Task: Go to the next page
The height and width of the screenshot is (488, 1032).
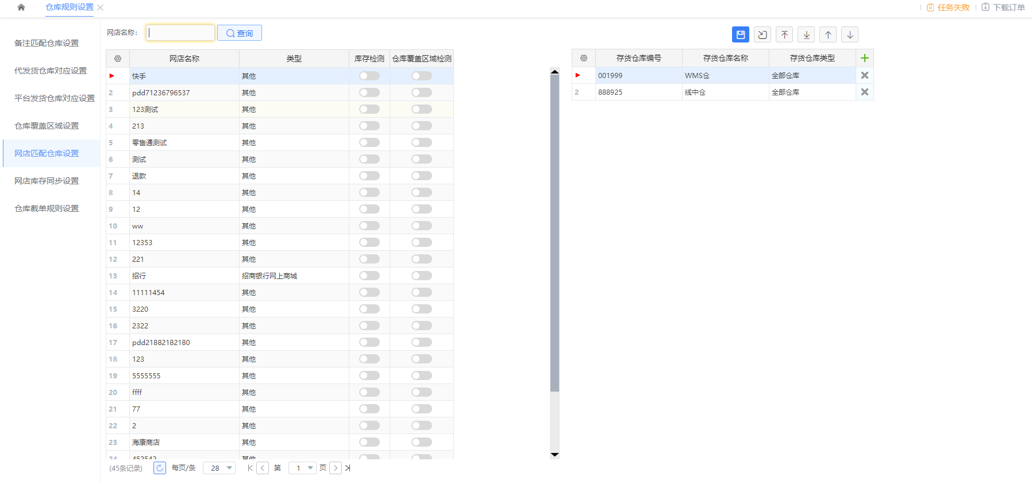Action: (x=336, y=468)
